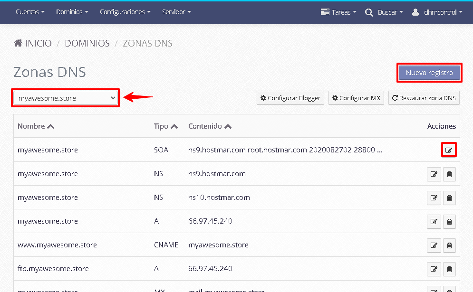Delete the ftp.myawesome.store A record
The image size is (473, 292).
pos(449,269)
